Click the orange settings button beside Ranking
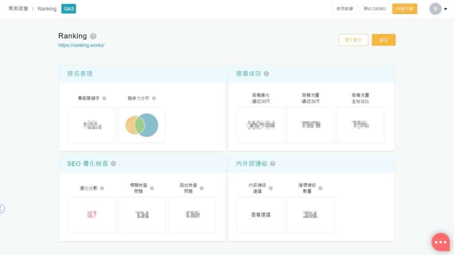The width and height of the screenshot is (454, 255). 384,39
